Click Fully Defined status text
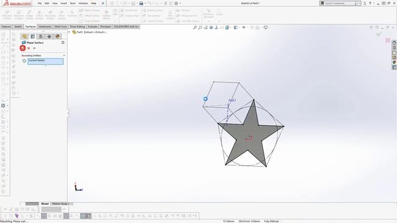The width and height of the screenshot is (397, 223). (x=271, y=221)
